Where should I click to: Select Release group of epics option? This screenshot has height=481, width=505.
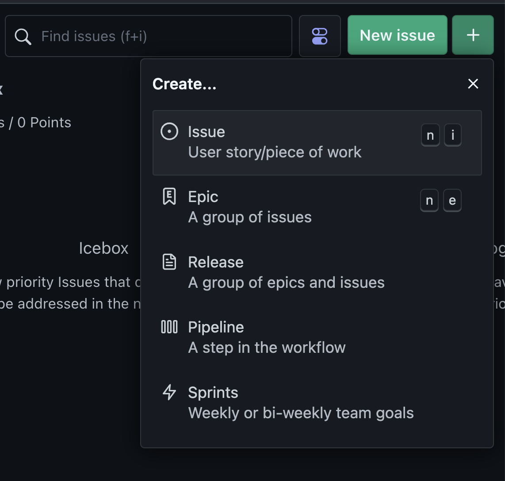point(286,272)
